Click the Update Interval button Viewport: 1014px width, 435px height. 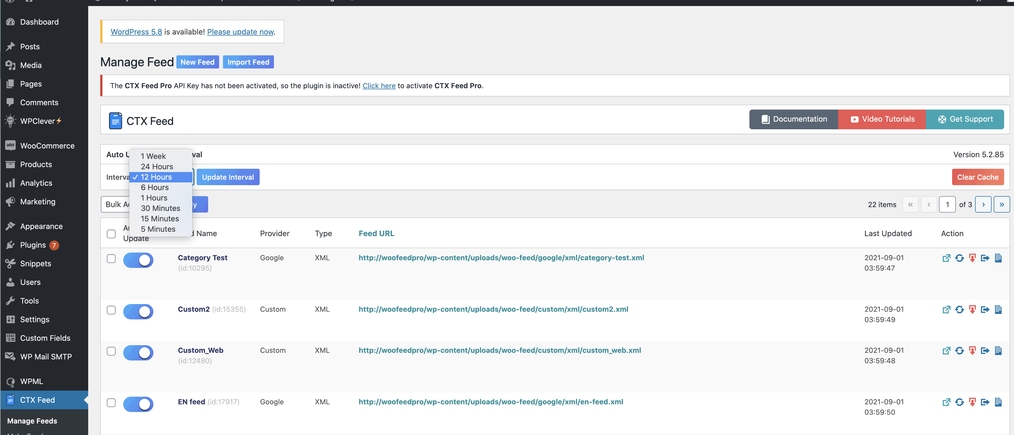(x=228, y=177)
